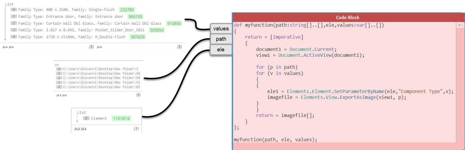
Task: Click the 'def myfunction' line in Code Block
Action: pos(309,25)
